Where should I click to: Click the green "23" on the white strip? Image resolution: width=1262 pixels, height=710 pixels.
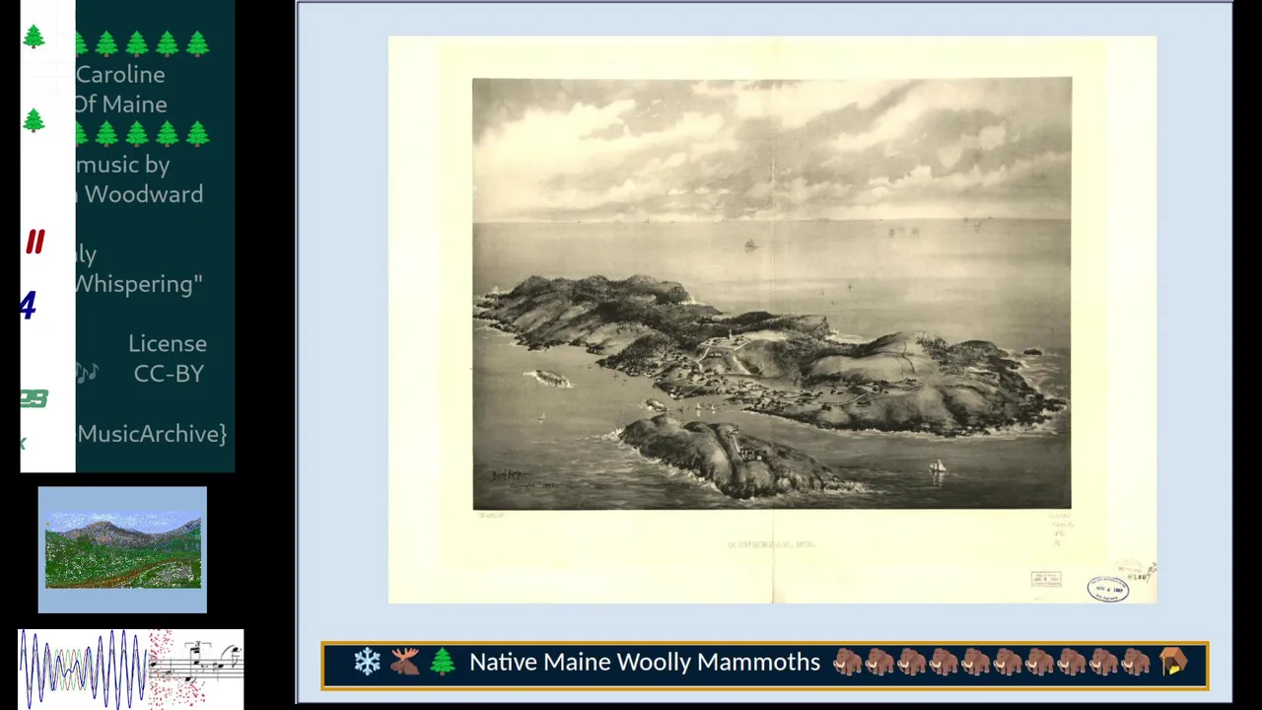34,398
